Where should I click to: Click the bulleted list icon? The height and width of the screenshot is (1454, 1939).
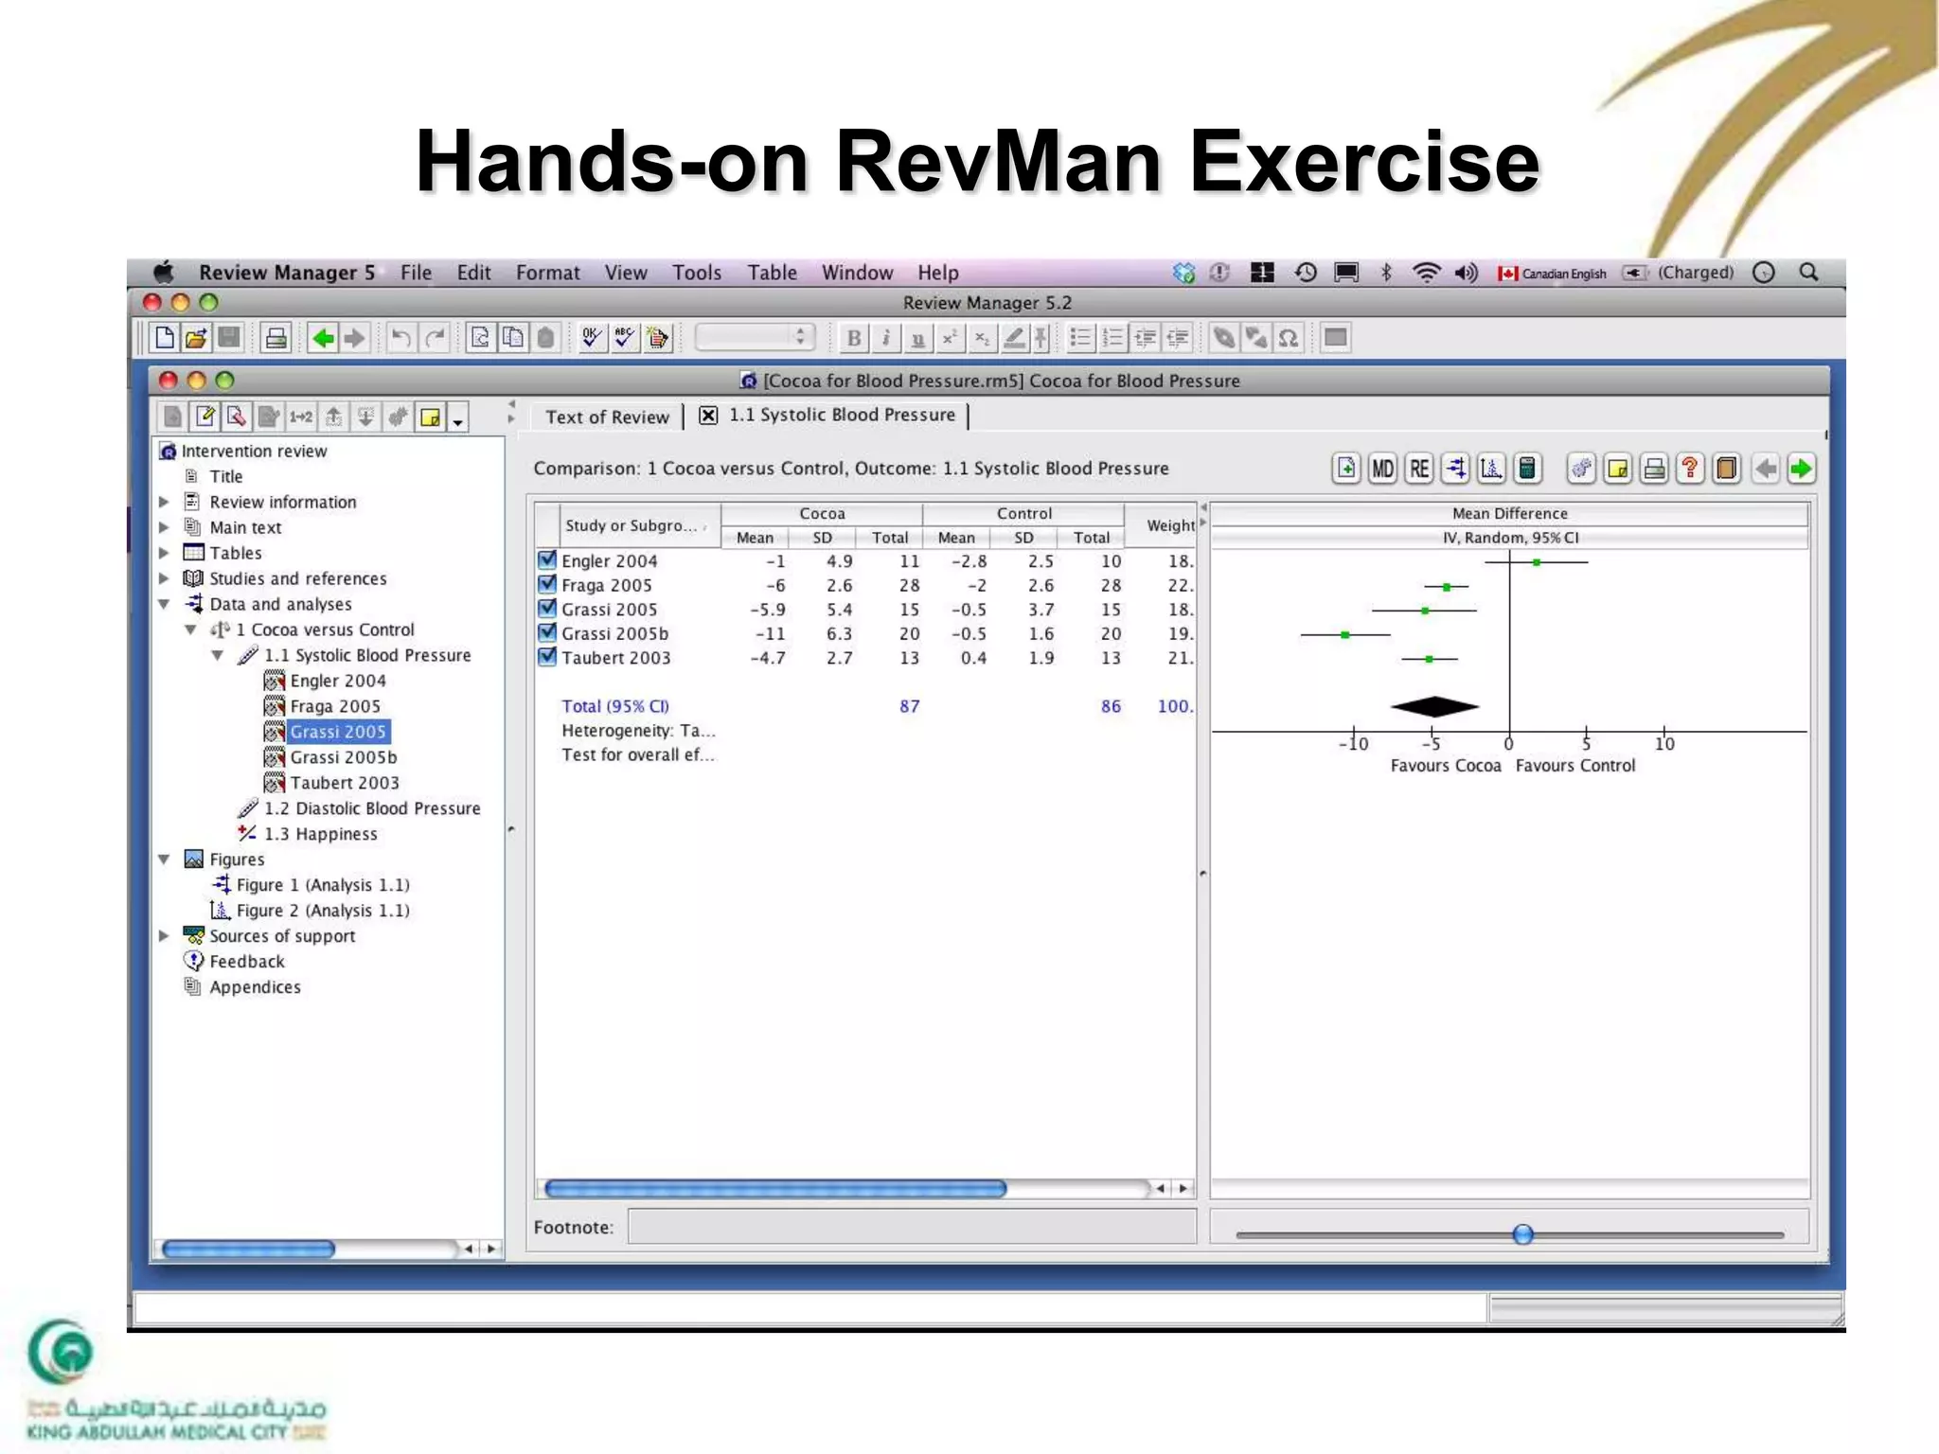tap(1080, 338)
